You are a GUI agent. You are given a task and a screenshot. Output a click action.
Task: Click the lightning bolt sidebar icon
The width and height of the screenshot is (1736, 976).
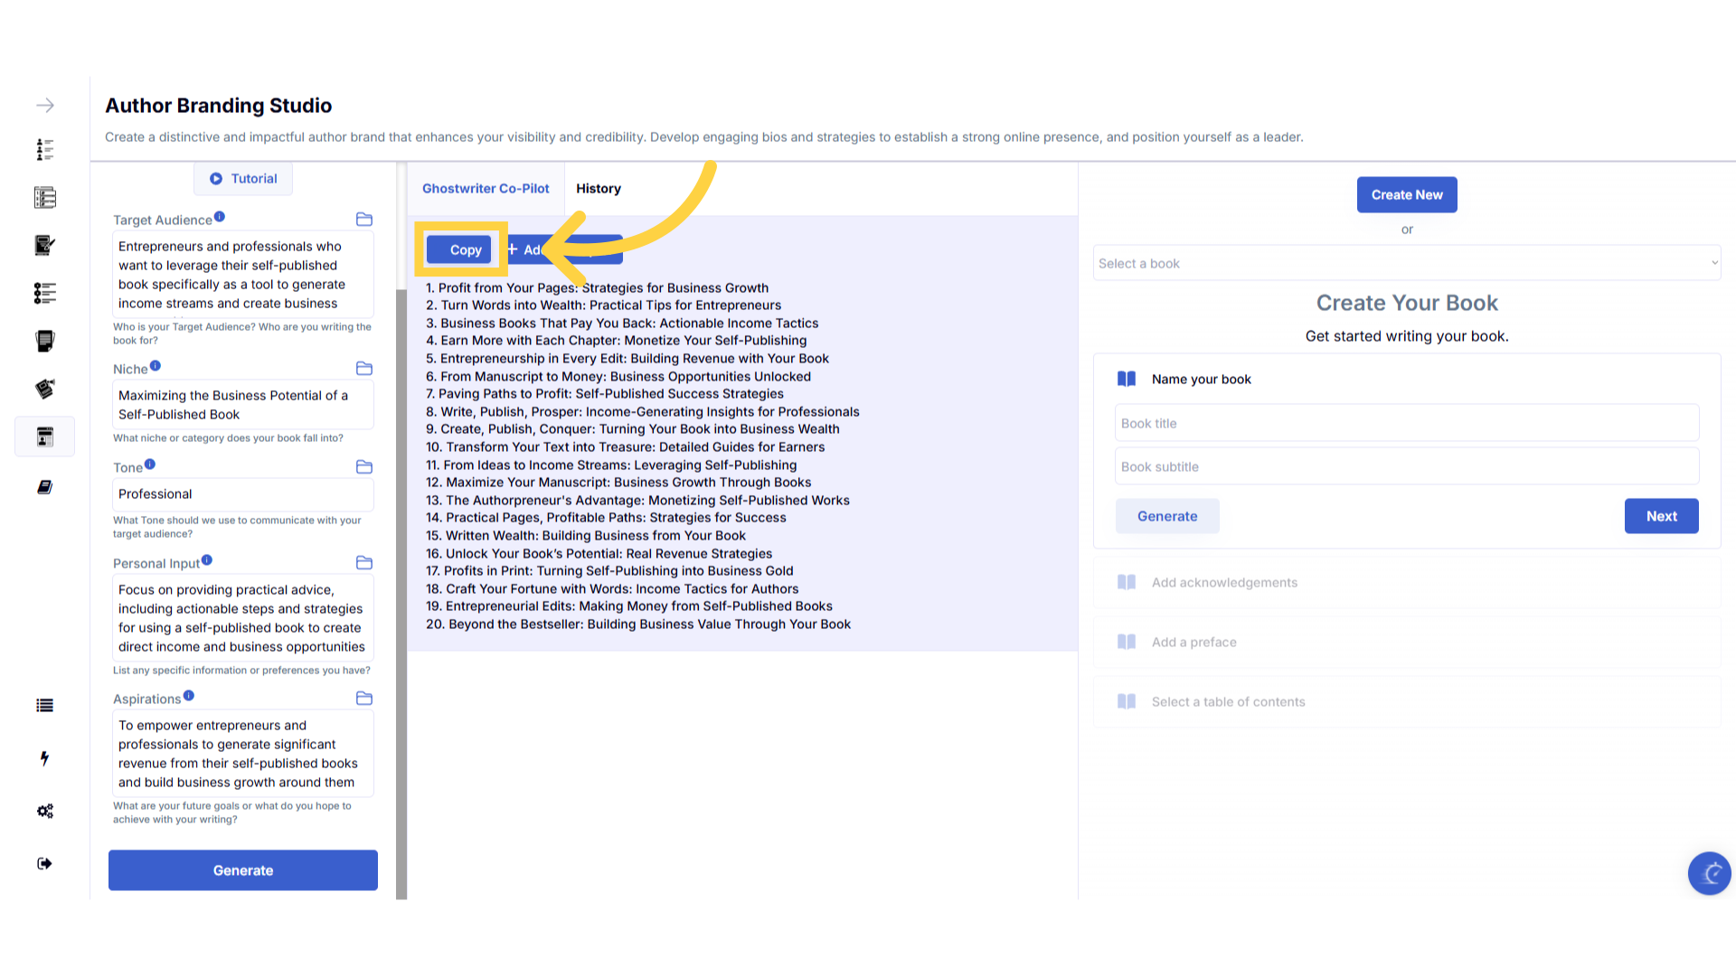44,758
